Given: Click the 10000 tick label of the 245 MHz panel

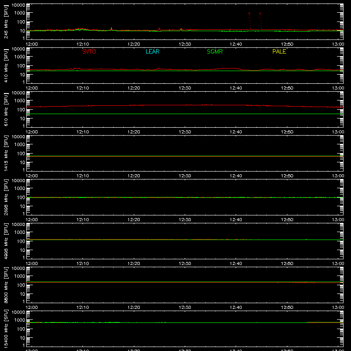Looking at the screenshot, I should [18, 5].
